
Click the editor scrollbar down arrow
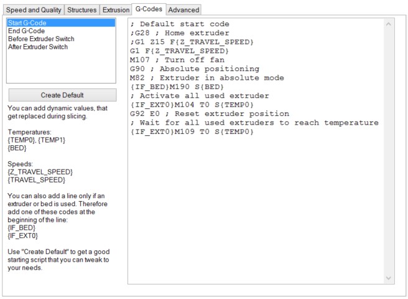tap(389, 278)
